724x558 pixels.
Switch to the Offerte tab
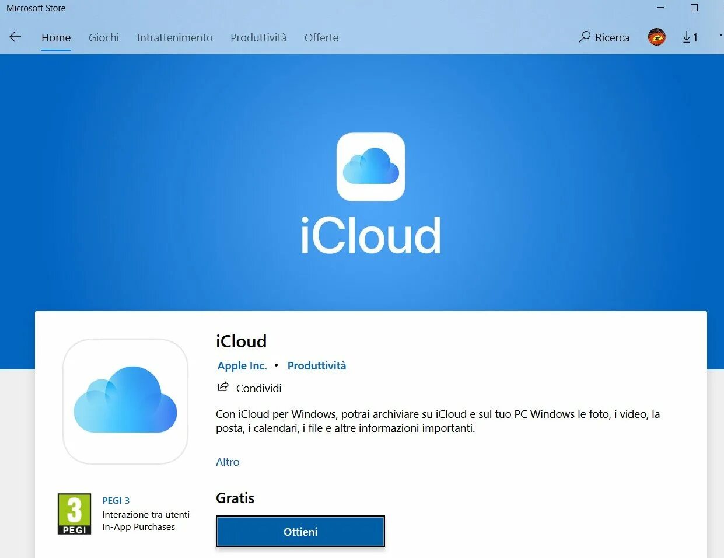tap(321, 37)
